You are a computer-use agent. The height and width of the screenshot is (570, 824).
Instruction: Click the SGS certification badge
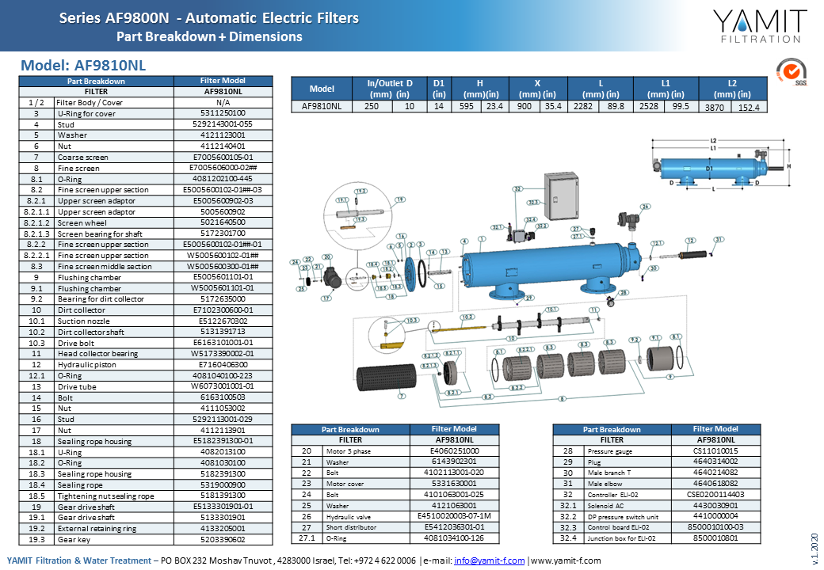(792, 72)
